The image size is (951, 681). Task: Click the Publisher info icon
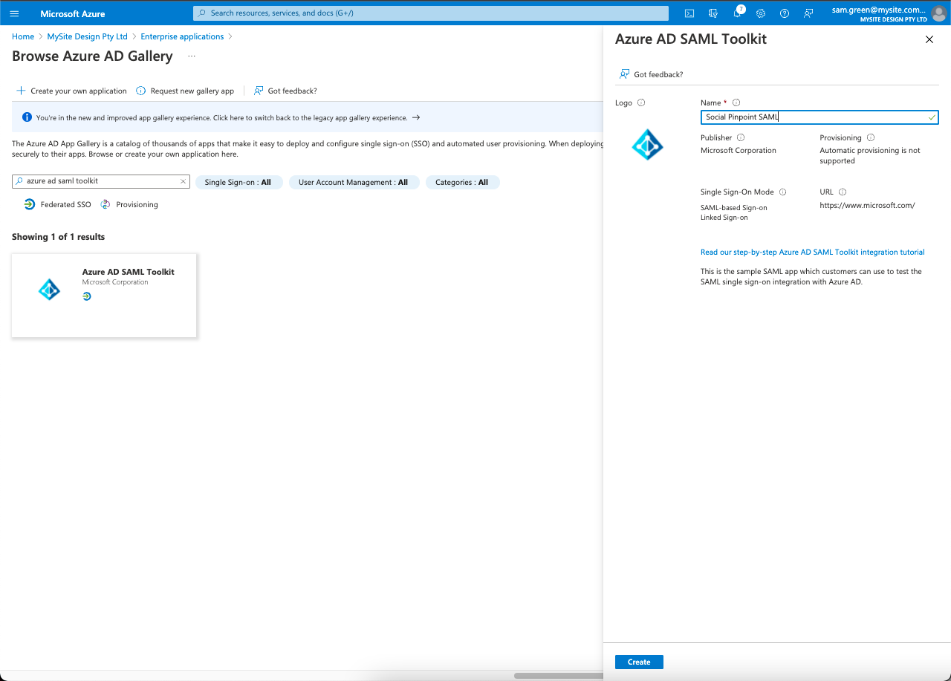point(741,137)
